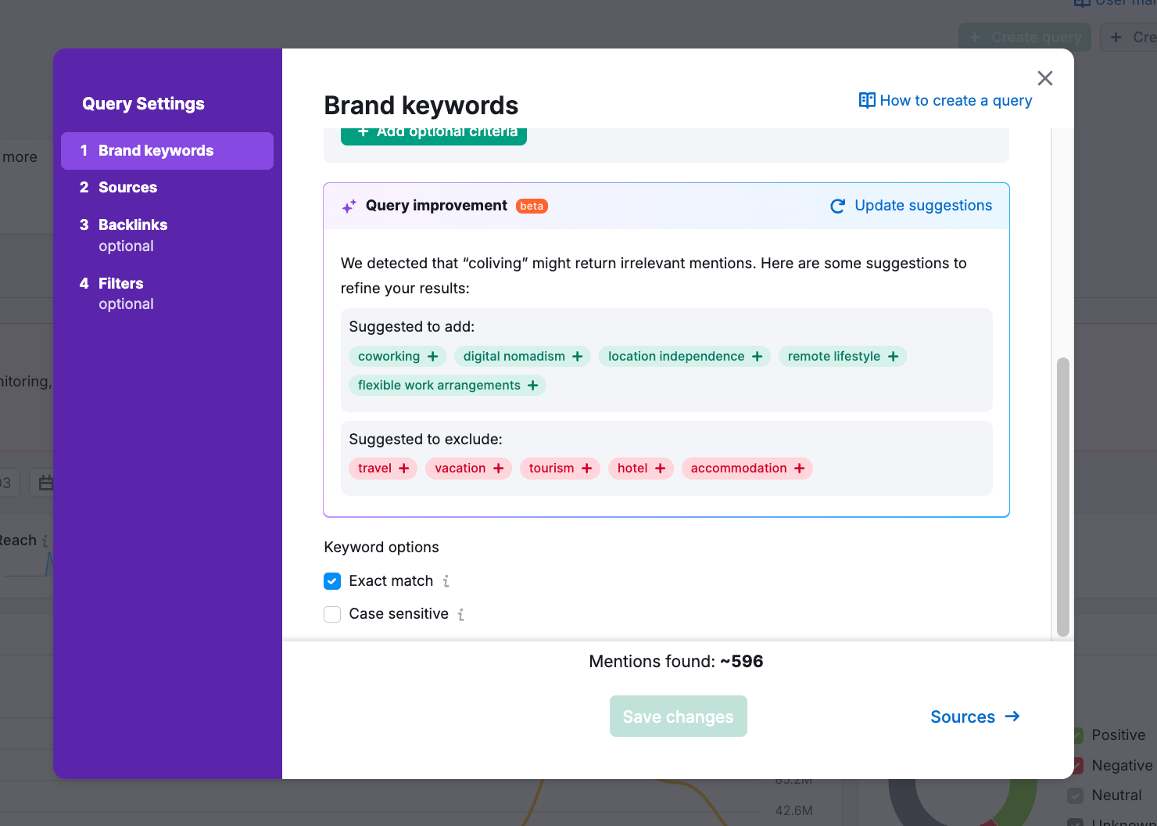
Task: Add "remote lifestyle" suggestion plus icon
Action: (x=893, y=356)
